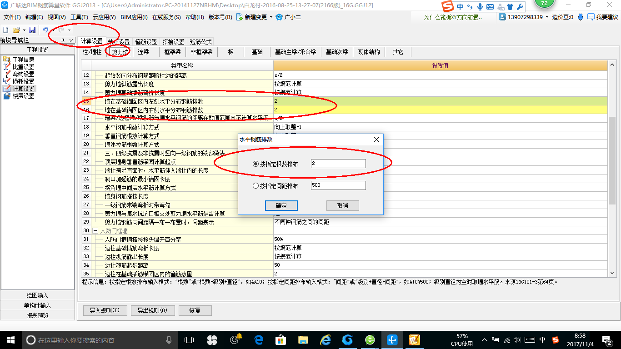Collapse the 人防门框墙 group
Viewport: 621px width, 349px height.
pyautogui.click(x=95, y=231)
